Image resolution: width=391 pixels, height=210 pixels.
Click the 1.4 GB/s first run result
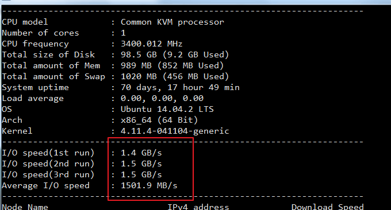tap(141, 153)
